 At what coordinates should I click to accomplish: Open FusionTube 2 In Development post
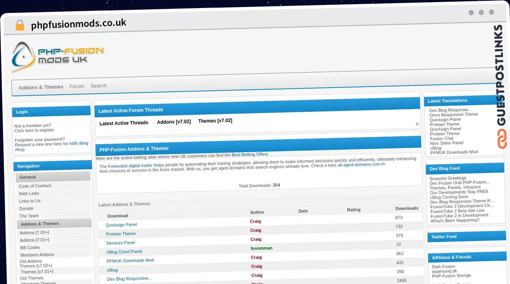[x=459, y=215]
